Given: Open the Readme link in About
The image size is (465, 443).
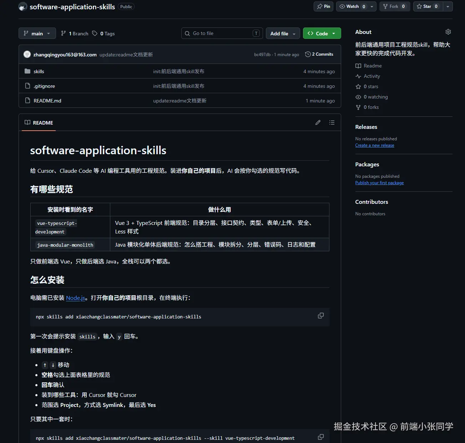Looking at the screenshot, I should [369, 66].
